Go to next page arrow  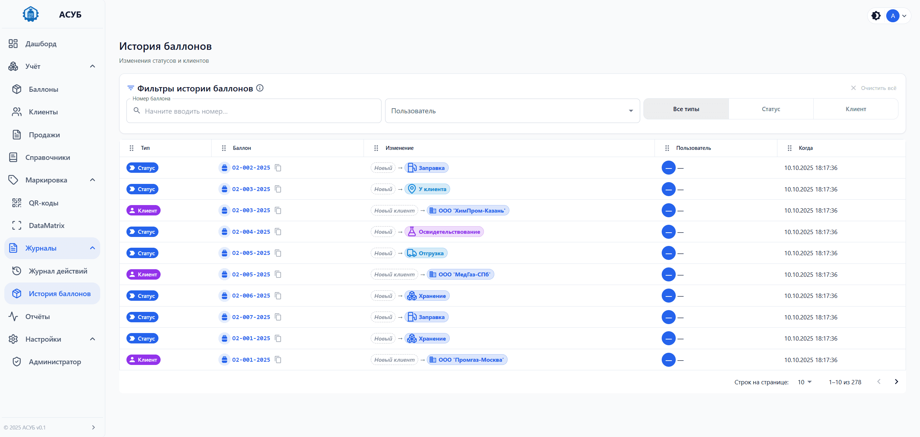tap(896, 382)
